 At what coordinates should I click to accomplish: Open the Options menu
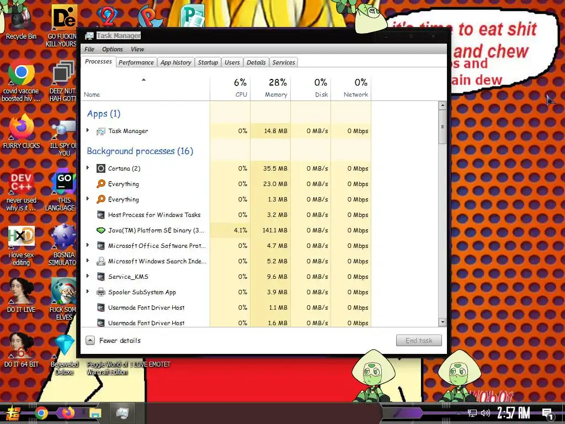[x=113, y=49]
